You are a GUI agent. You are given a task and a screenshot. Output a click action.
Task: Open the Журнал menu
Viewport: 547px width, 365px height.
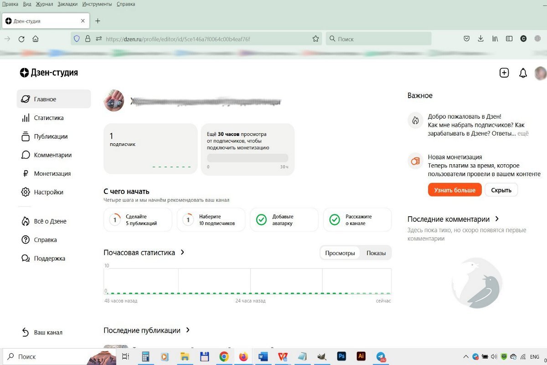(44, 4)
